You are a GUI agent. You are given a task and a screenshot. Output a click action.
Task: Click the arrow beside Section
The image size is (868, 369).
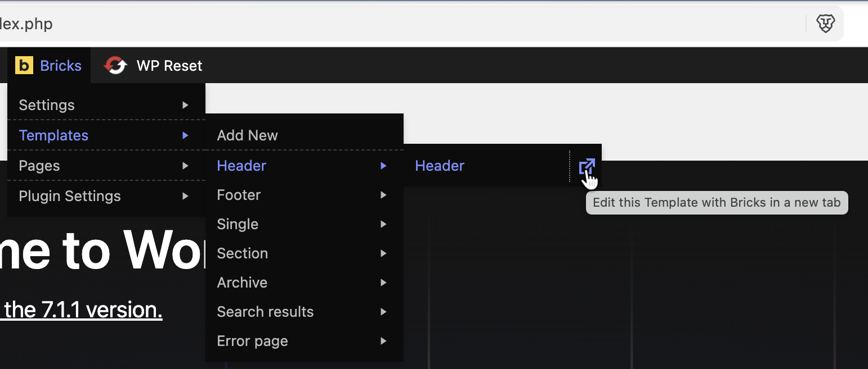pyautogui.click(x=383, y=253)
